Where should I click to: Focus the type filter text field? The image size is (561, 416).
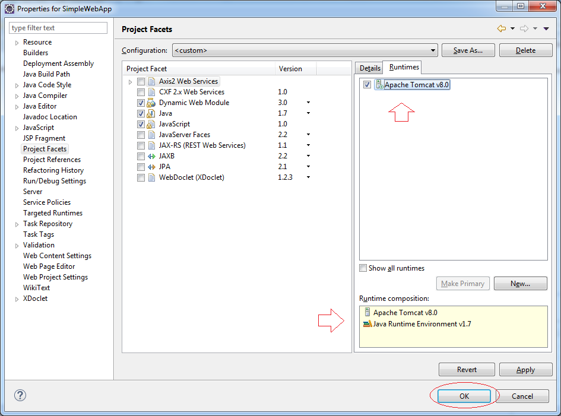58,28
